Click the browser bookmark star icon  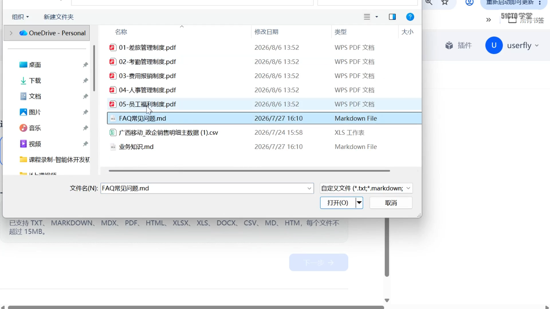click(445, 2)
